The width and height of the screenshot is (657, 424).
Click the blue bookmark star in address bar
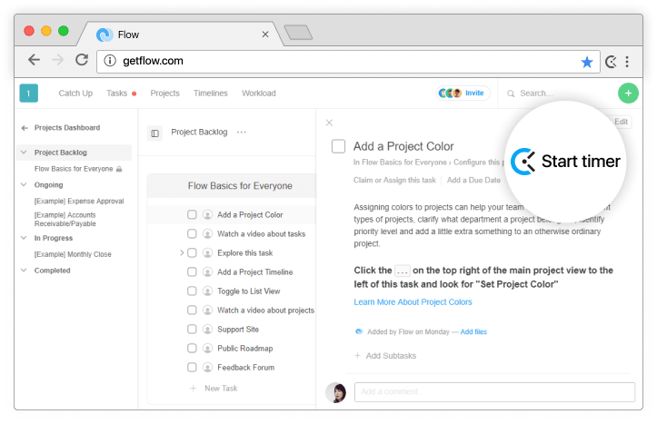[x=587, y=62]
